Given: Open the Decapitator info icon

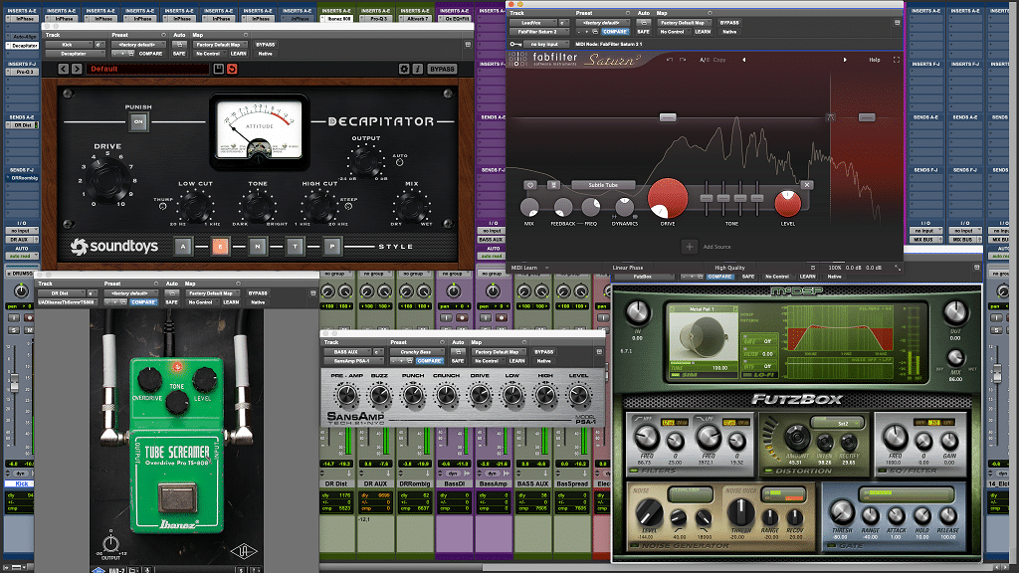Looking at the screenshot, I should coord(417,69).
